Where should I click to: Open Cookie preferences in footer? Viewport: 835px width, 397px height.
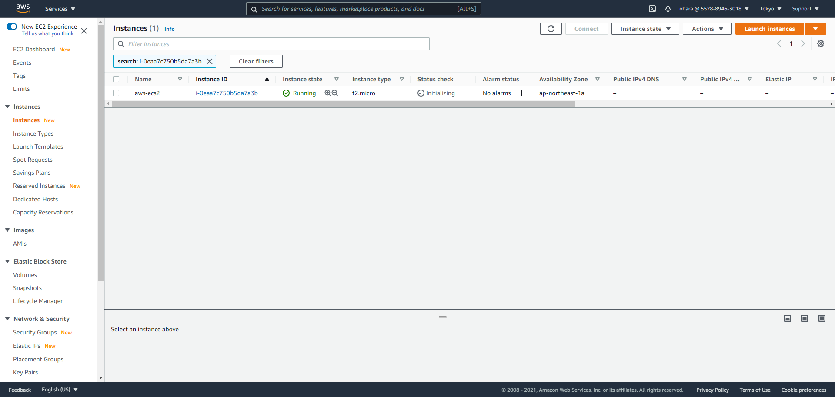[804, 390]
